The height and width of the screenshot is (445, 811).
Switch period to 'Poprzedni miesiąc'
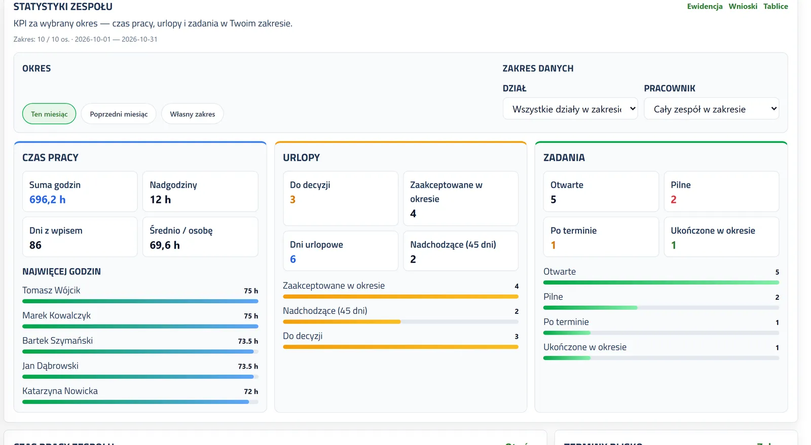coord(119,114)
